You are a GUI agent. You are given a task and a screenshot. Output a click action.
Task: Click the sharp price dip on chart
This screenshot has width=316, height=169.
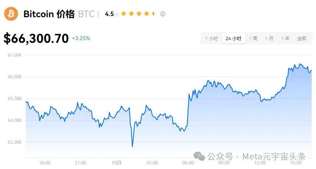coord(132,146)
